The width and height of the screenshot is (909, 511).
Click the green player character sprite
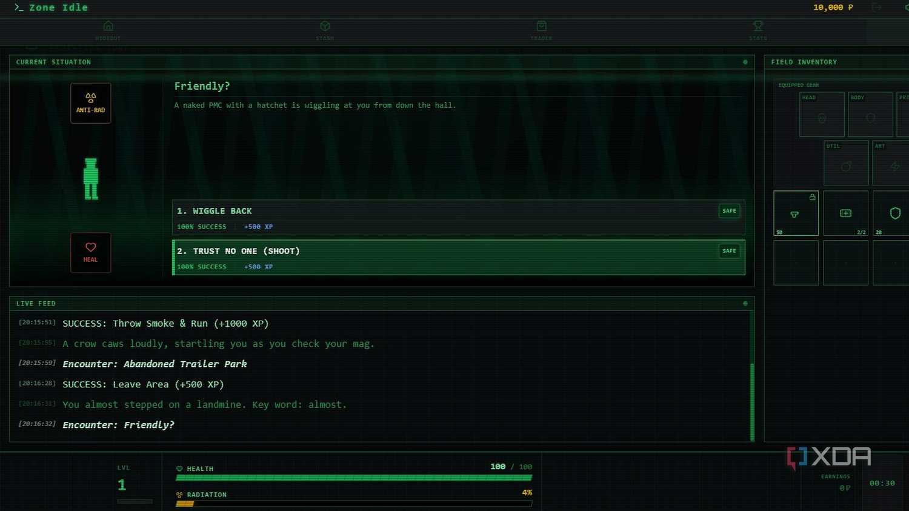(x=91, y=179)
